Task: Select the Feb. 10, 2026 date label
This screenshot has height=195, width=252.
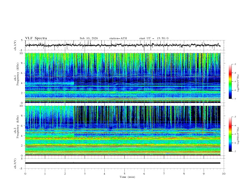Action: 89,38
